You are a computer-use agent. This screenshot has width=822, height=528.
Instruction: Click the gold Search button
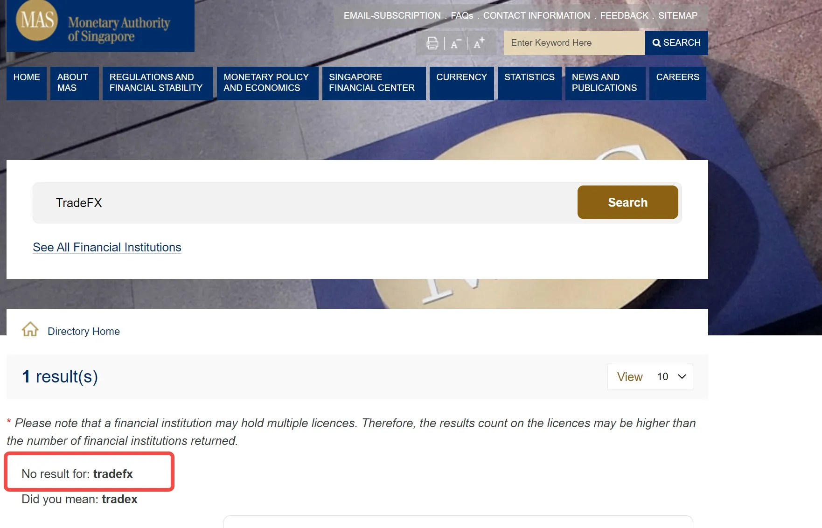[627, 202]
